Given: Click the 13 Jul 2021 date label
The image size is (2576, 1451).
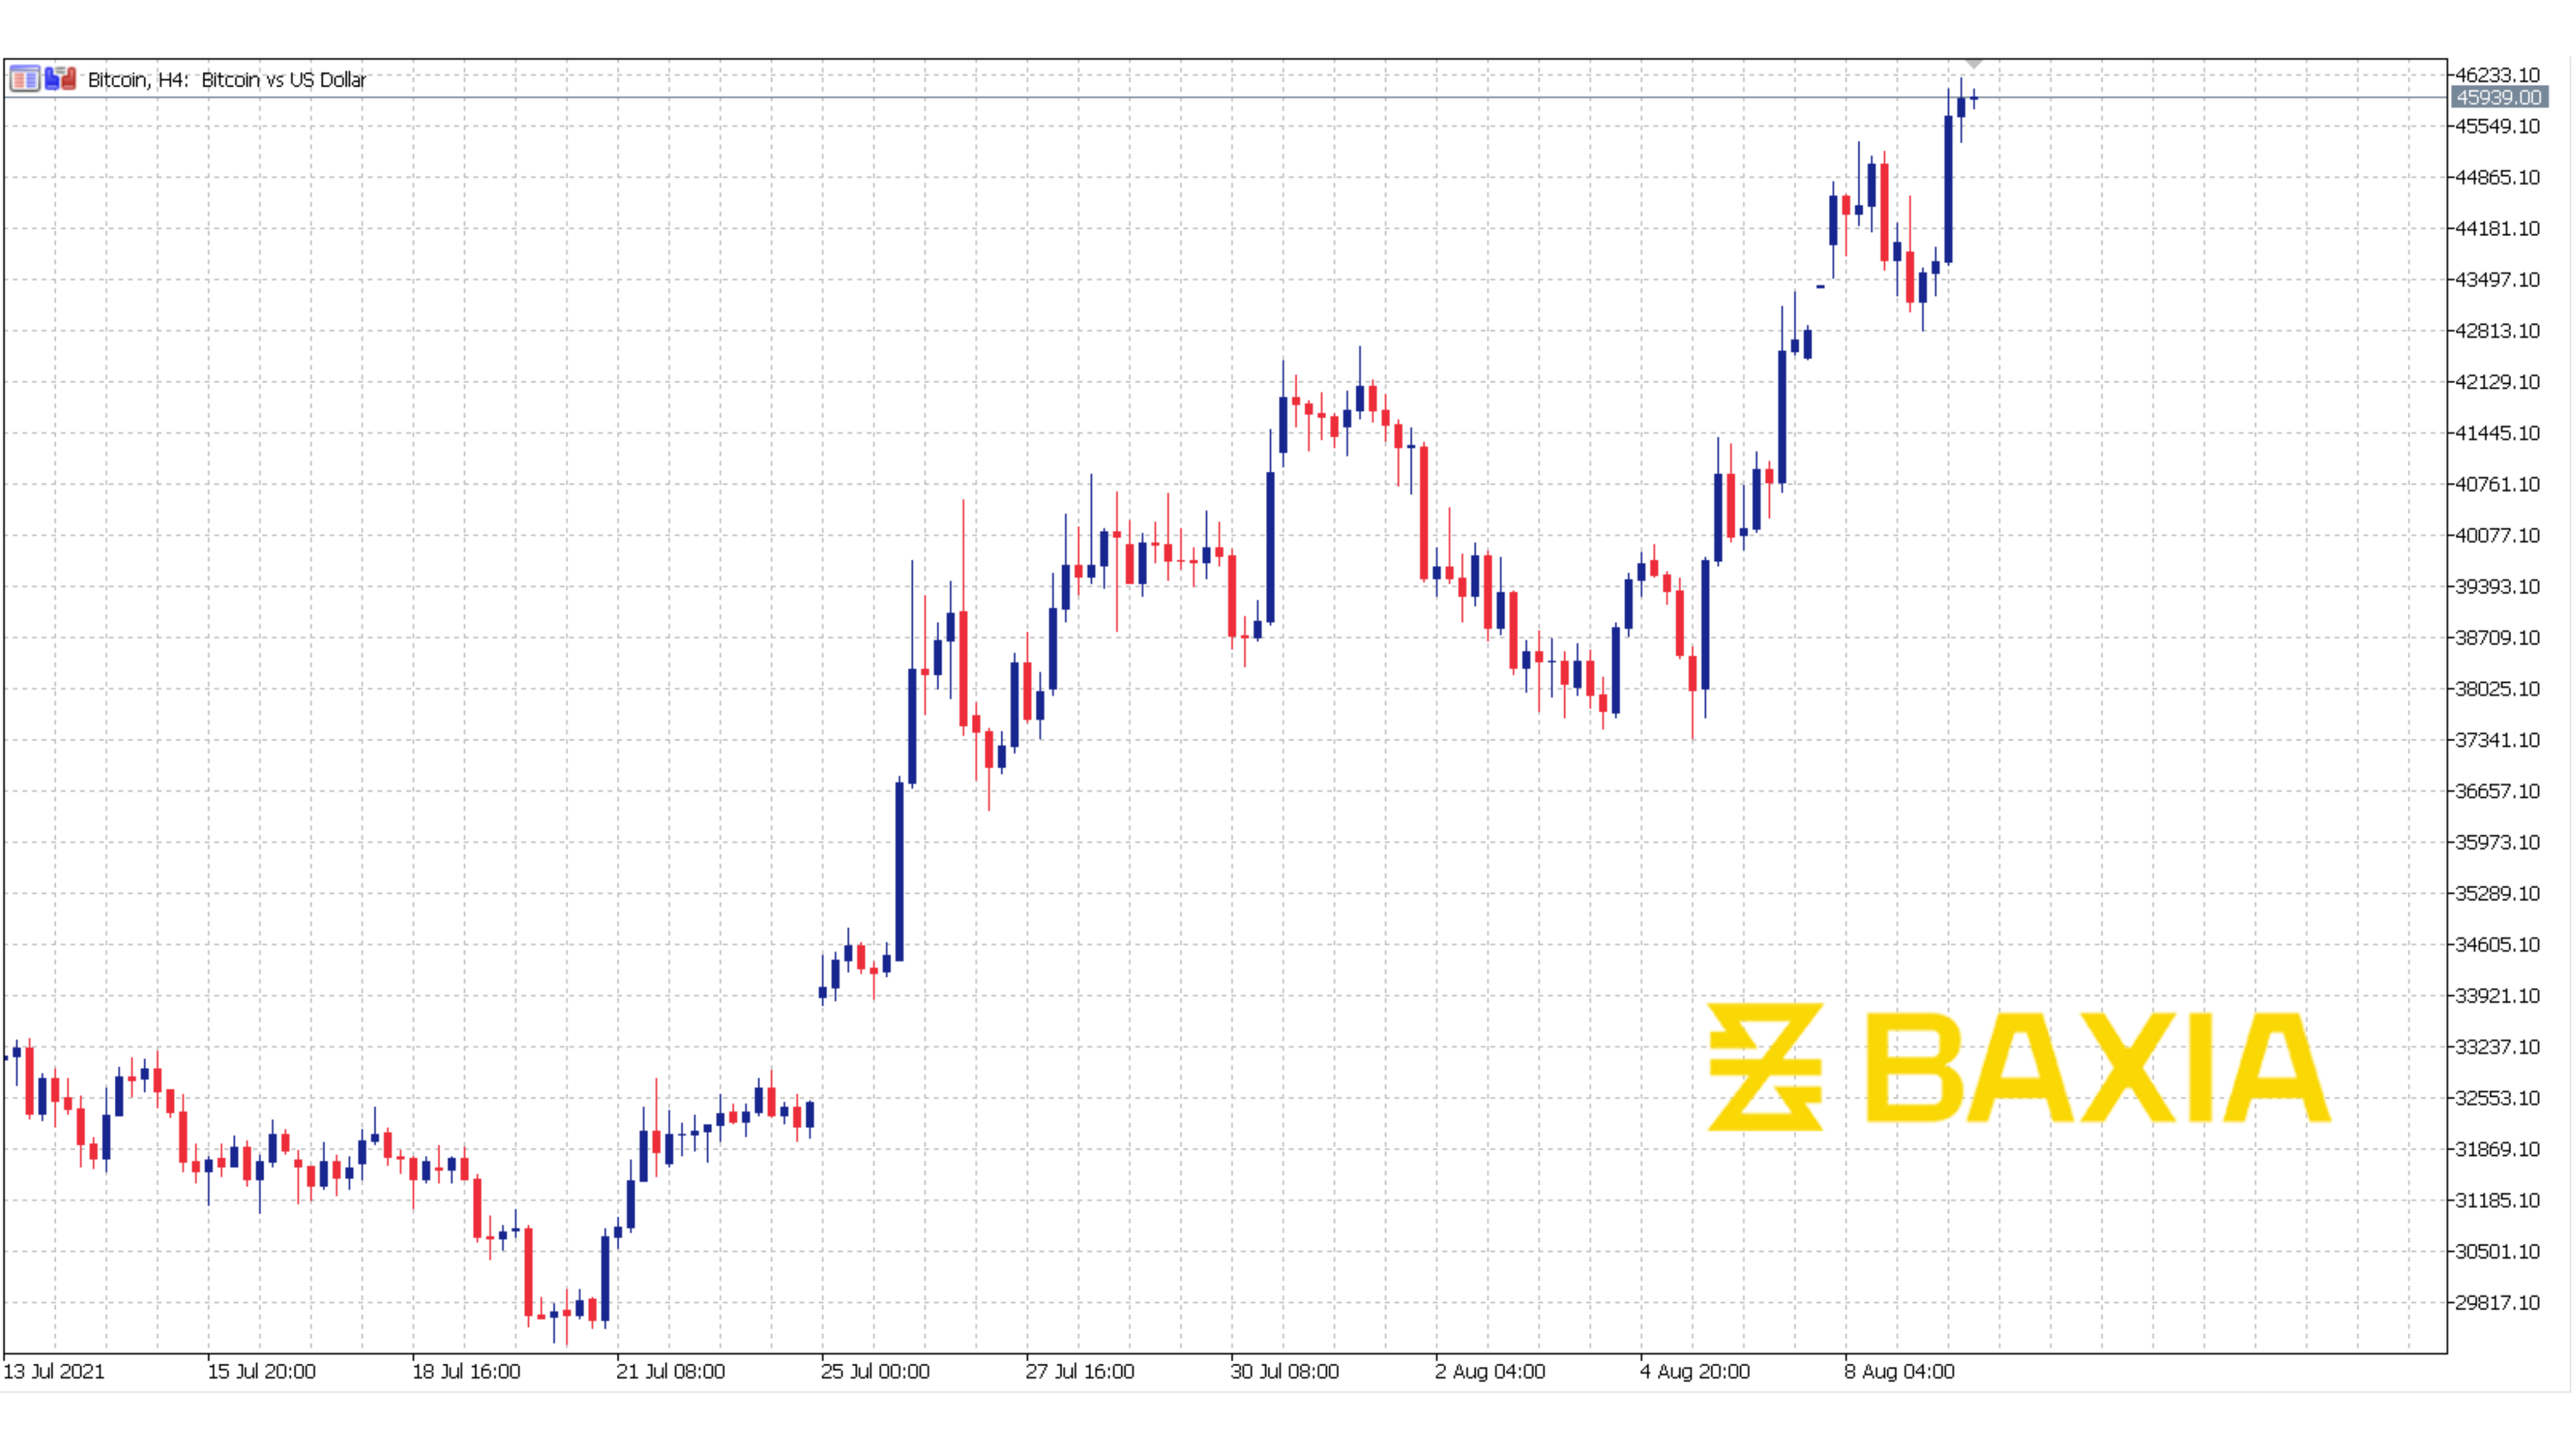Looking at the screenshot, I should (x=53, y=1371).
